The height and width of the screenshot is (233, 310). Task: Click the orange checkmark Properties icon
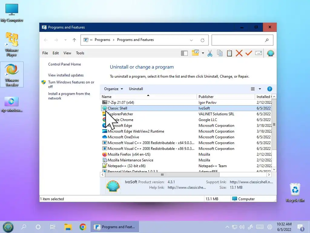(x=249, y=53)
